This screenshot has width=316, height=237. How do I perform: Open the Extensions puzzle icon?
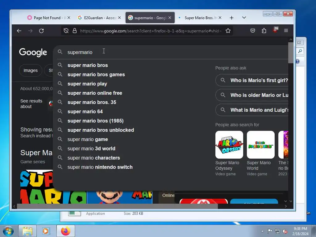coord(264,31)
